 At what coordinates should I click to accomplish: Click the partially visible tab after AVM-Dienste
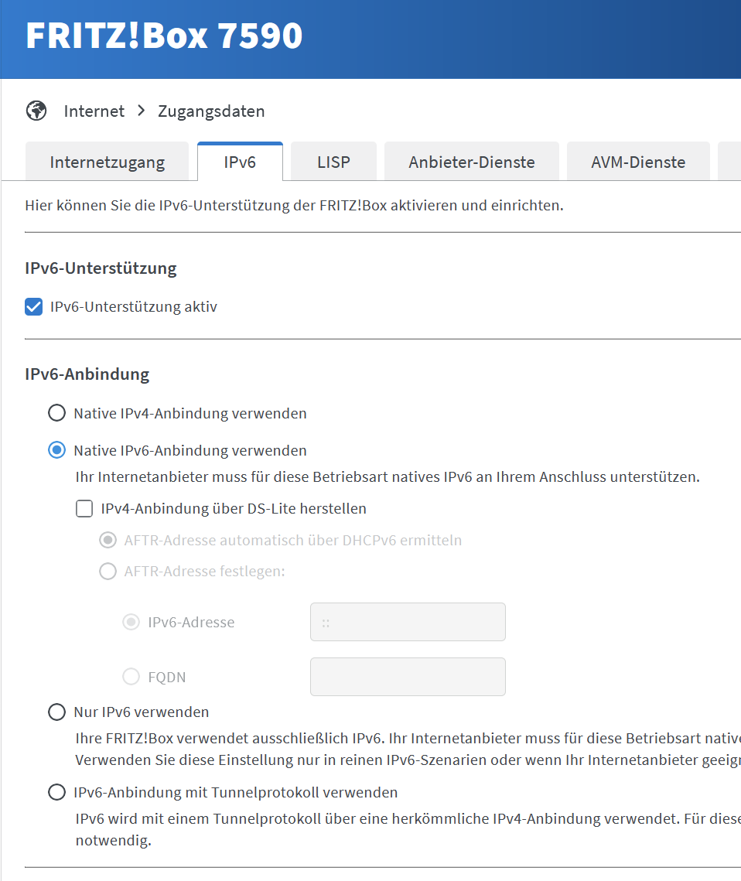pos(729,162)
